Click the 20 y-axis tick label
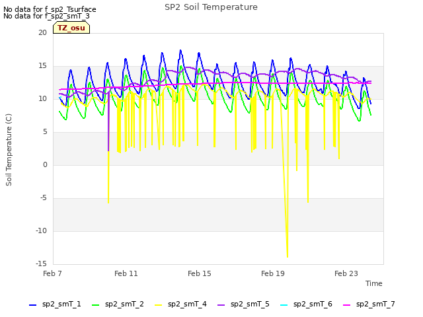 42,32
